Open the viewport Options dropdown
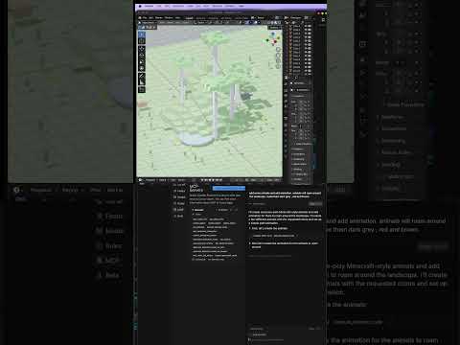This screenshot has height=345, width=460. 274,28
